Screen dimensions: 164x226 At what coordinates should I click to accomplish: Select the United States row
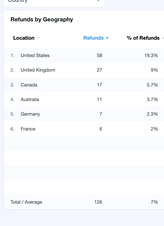click(84, 55)
